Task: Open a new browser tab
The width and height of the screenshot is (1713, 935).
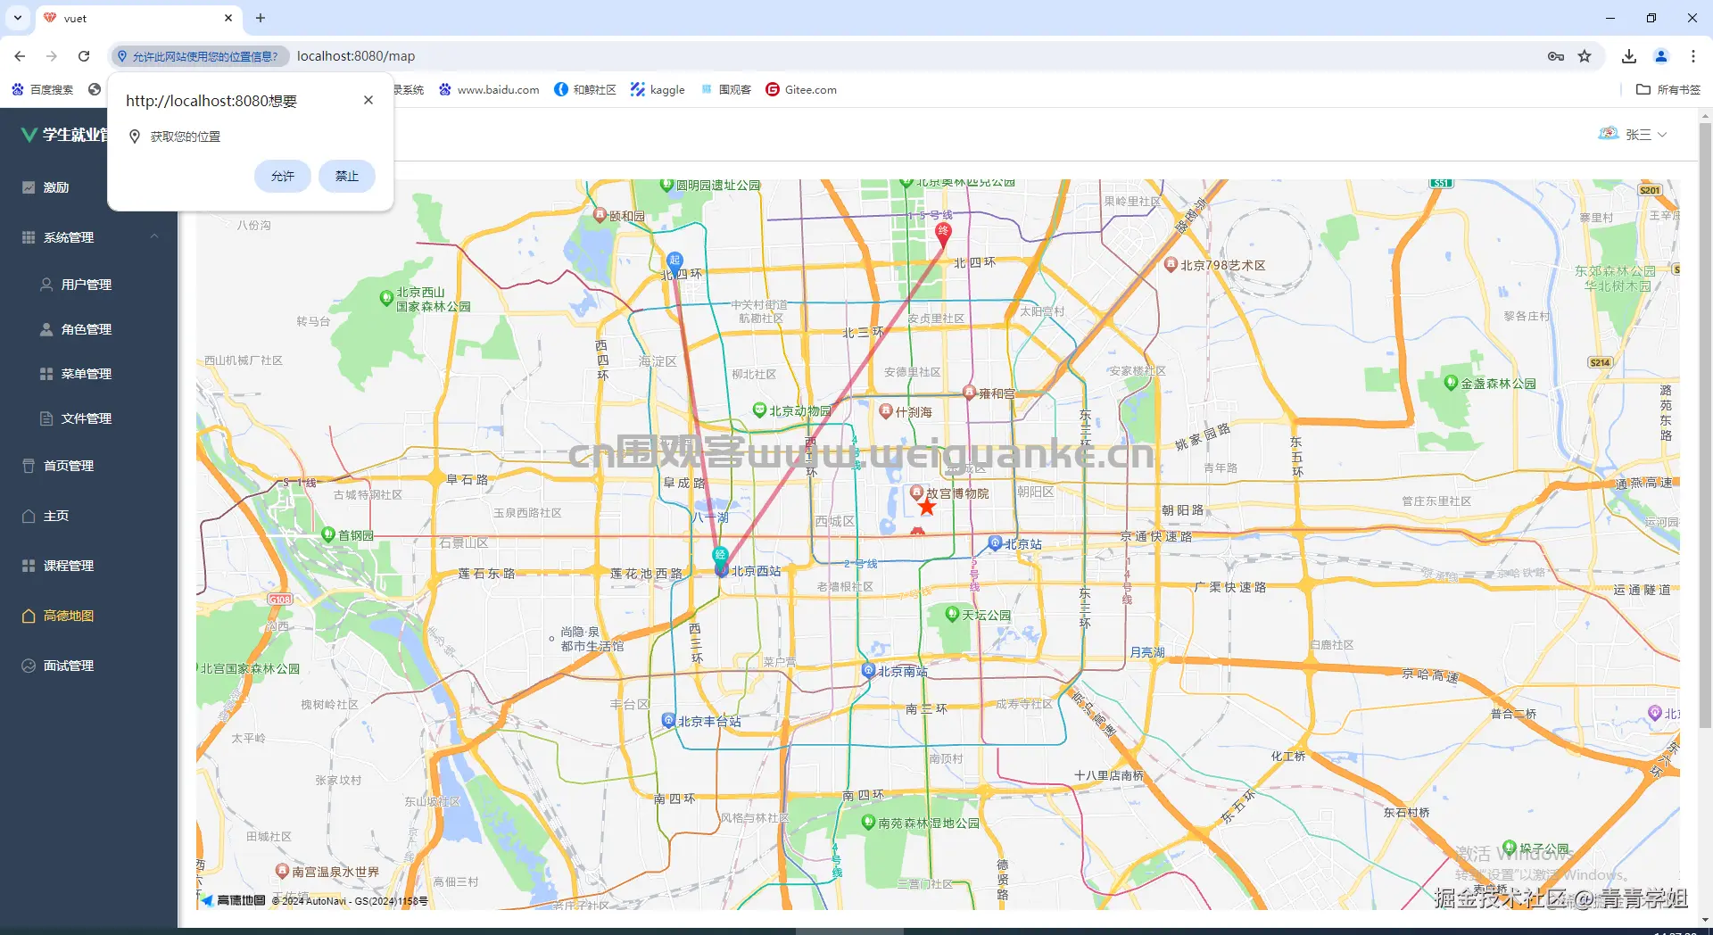Action: 261,18
